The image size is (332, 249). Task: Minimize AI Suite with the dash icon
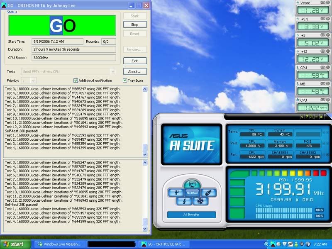[x=316, y=117]
